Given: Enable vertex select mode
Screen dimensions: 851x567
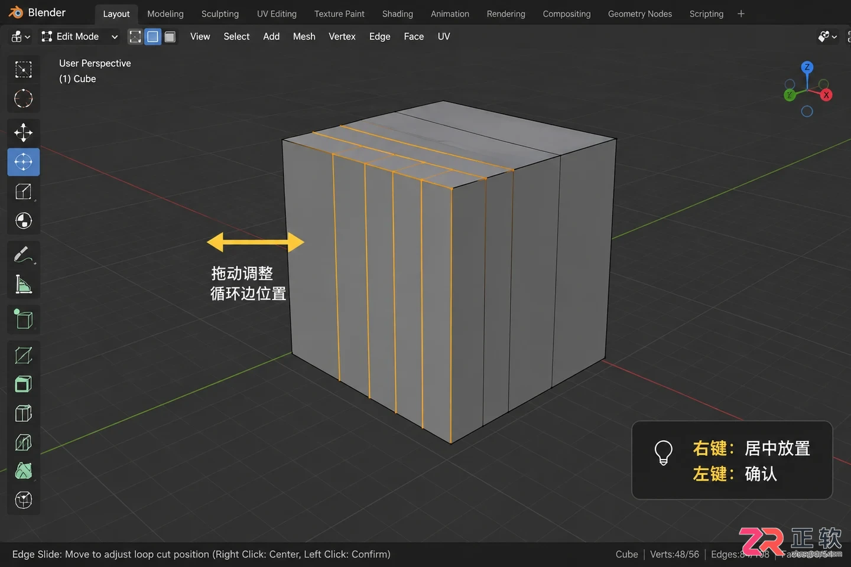Looking at the screenshot, I should point(135,37).
